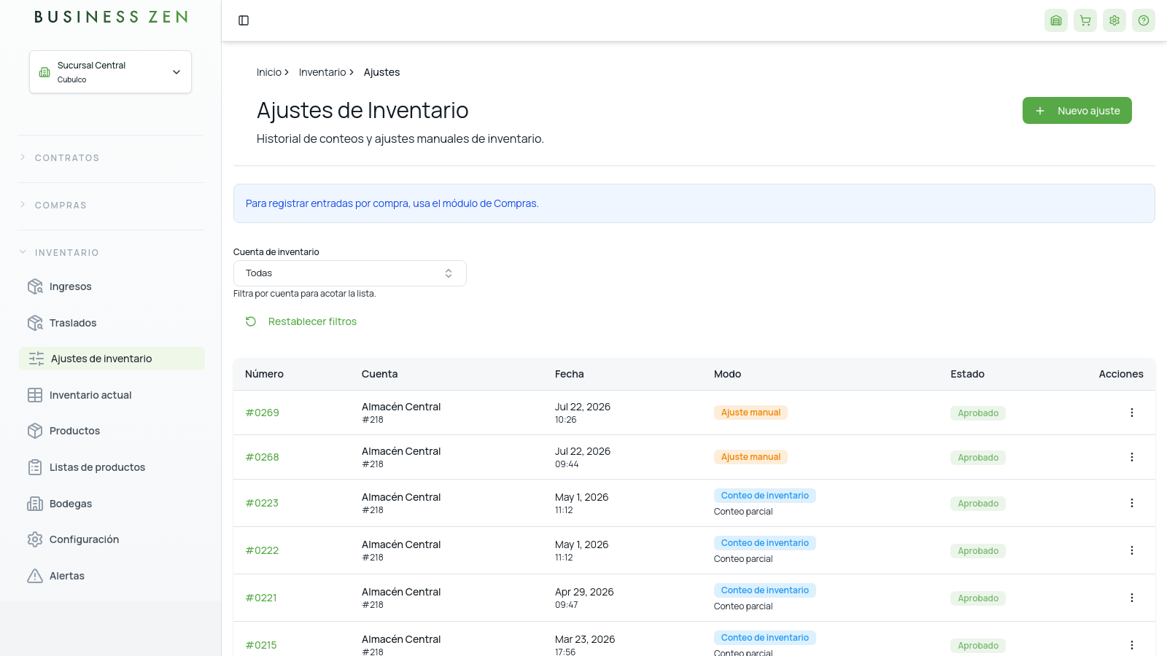1167x656 pixels.
Task: Click the Listas de productos clipboard icon
Action: tap(35, 467)
